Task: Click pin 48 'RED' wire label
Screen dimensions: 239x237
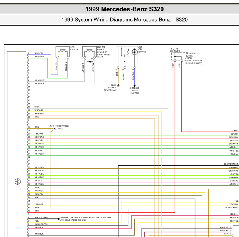Action: [37, 211]
